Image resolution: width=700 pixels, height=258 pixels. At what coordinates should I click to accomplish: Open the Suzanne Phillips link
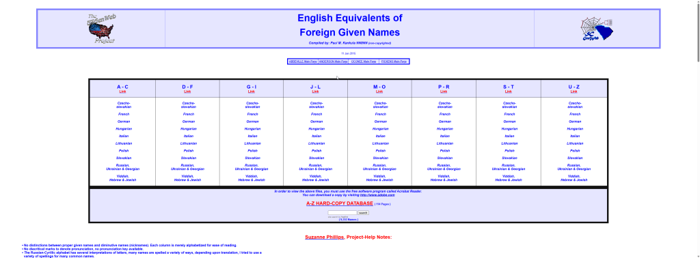325,237
